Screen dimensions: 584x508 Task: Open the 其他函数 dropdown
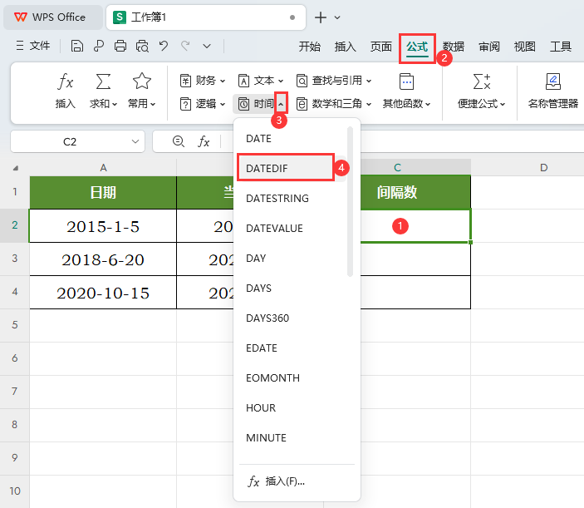click(407, 91)
